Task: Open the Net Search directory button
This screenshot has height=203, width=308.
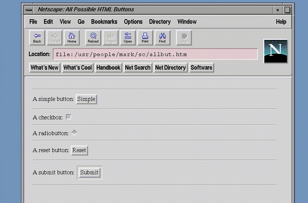Action: (137, 68)
